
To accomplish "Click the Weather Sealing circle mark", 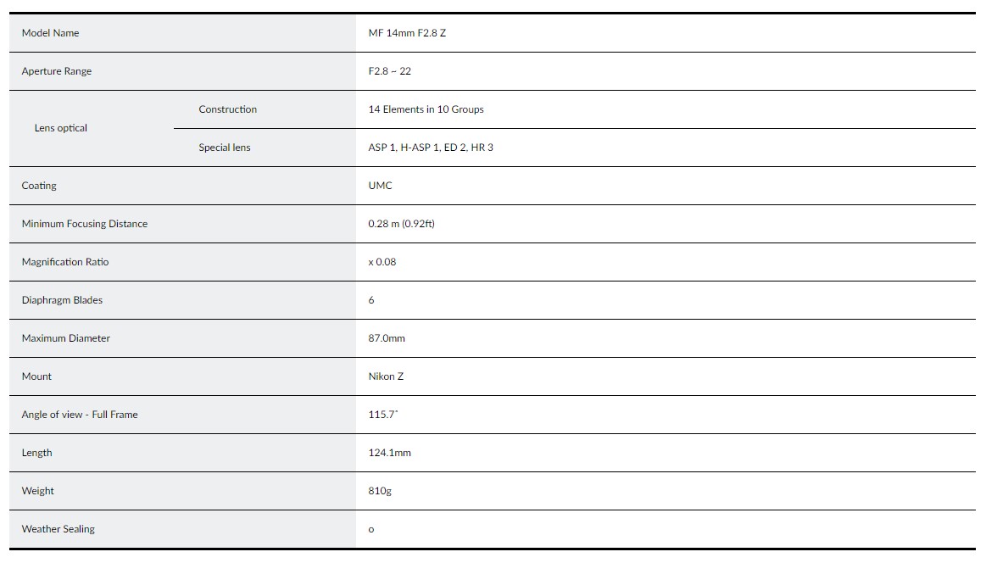I will [x=371, y=530].
